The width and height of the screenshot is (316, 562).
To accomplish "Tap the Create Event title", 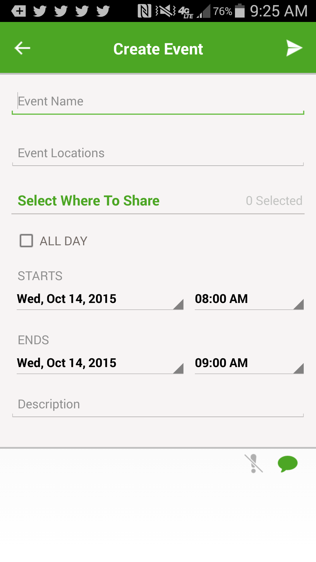I will click(x=158, y=49).
